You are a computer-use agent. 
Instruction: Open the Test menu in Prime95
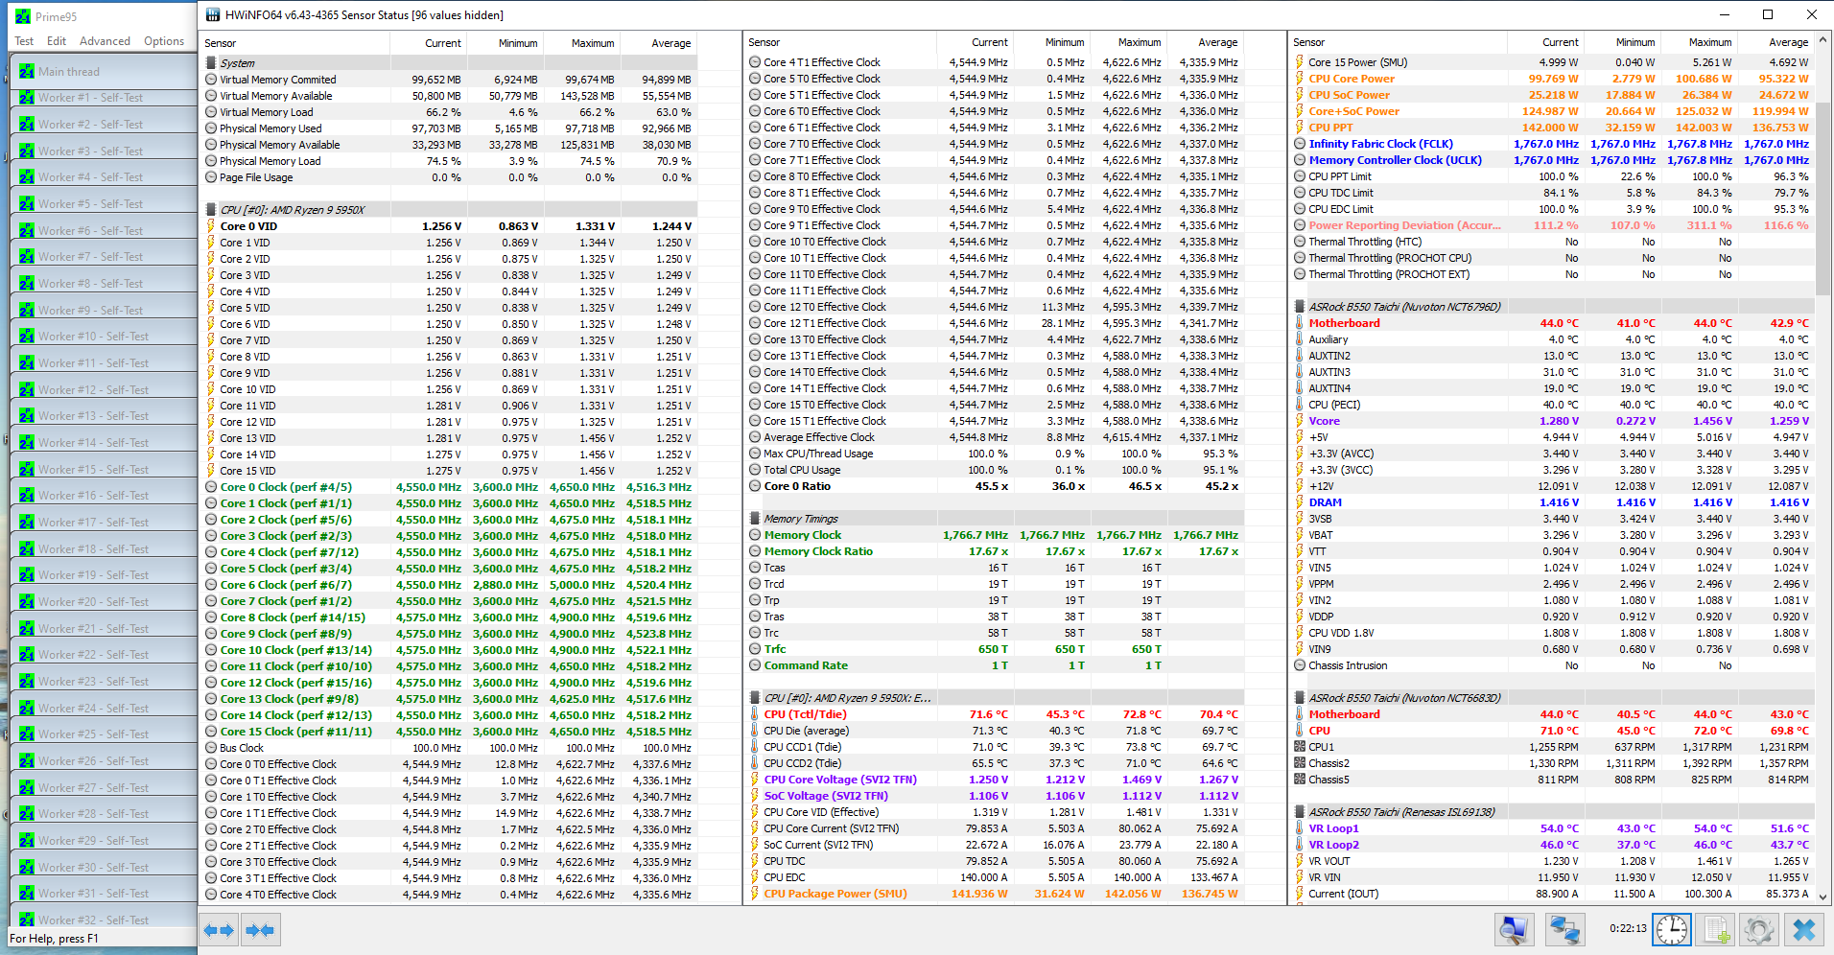(x=24, y=41)
